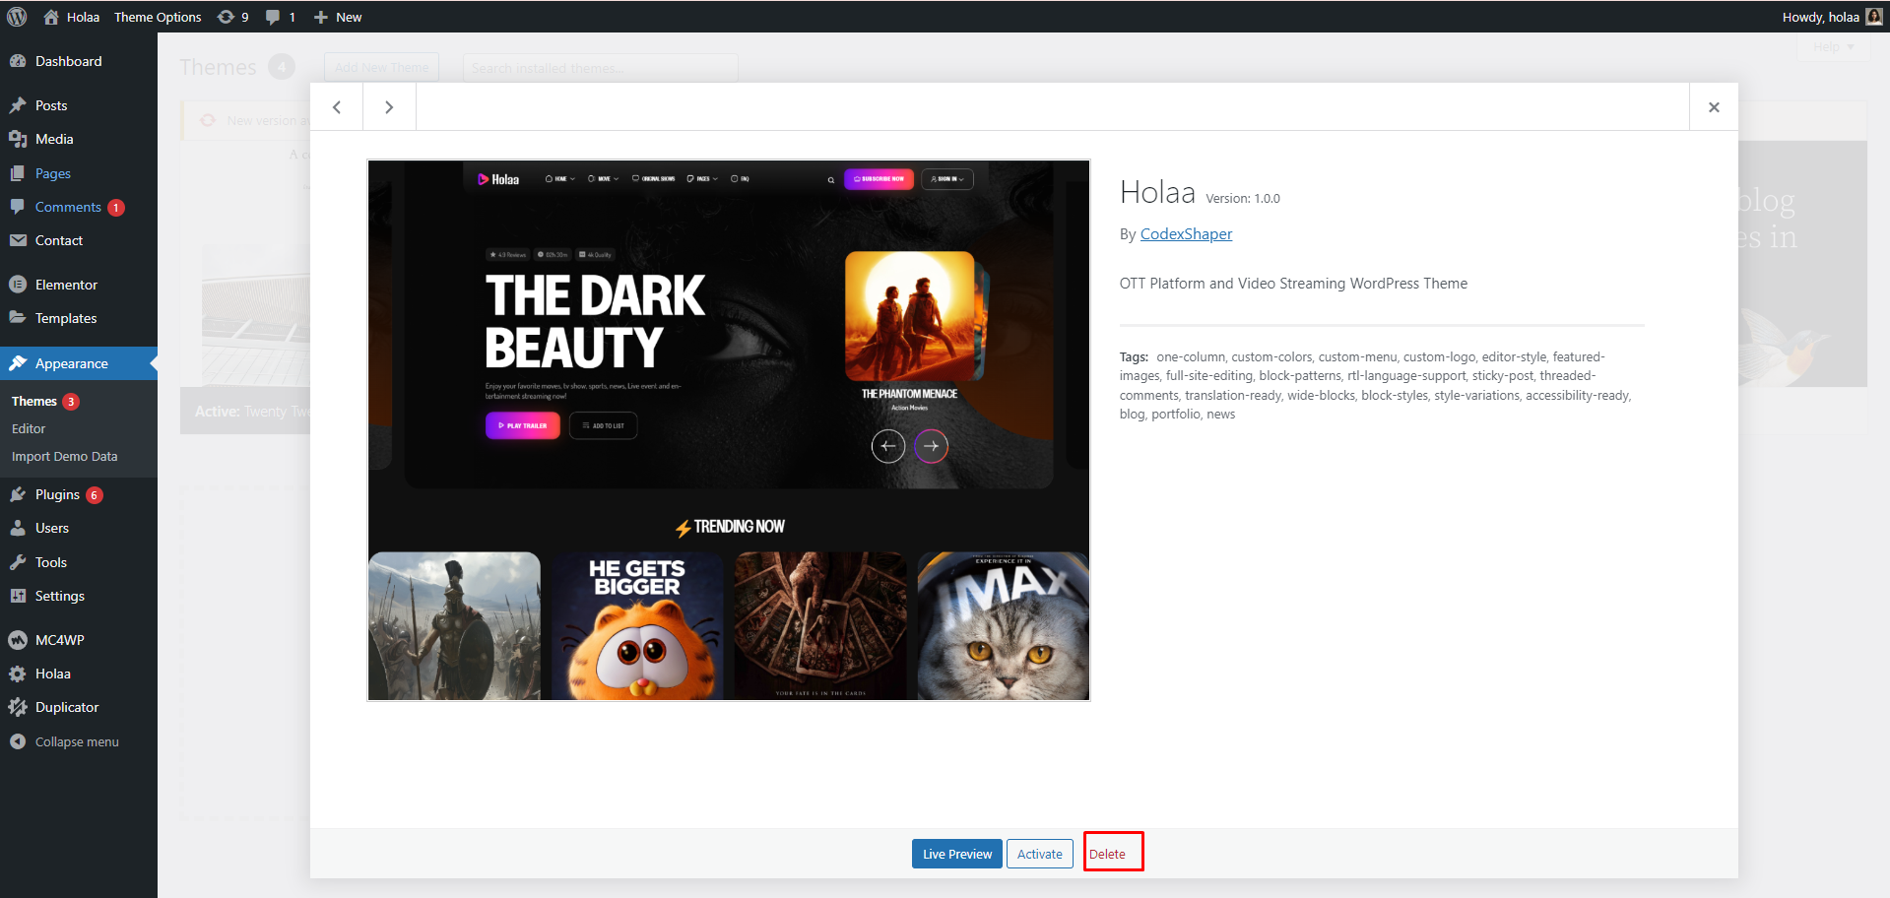The width and height of the screenshot is (1890, 898).
Task: Go to Plugins in the sidebar
Action: [57, 494]
